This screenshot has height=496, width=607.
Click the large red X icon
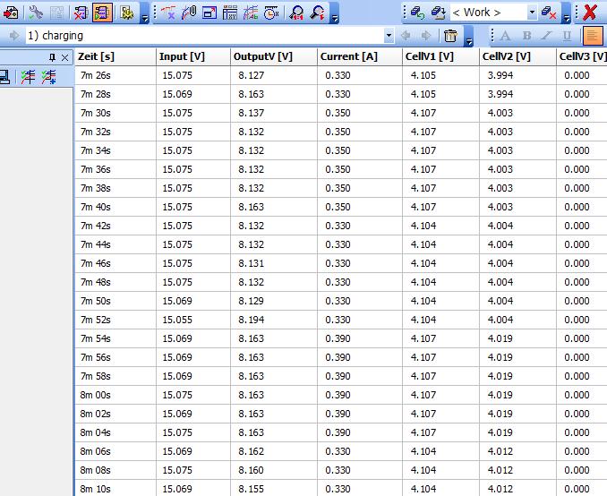590,13
